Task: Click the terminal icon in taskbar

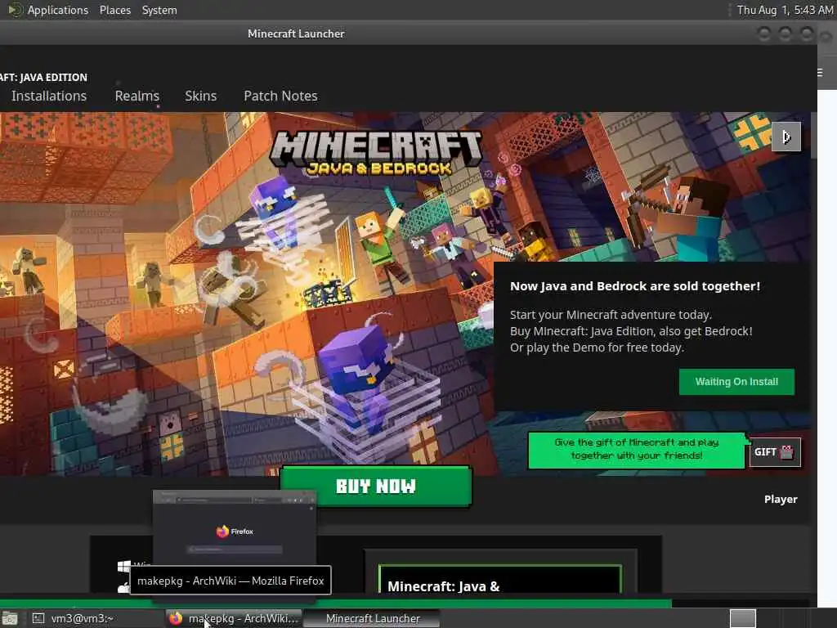Action: point(38,618)
